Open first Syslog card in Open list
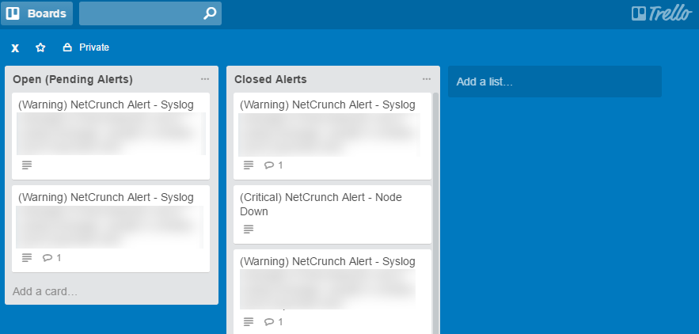The image size is (699, 334). [111, 136]
